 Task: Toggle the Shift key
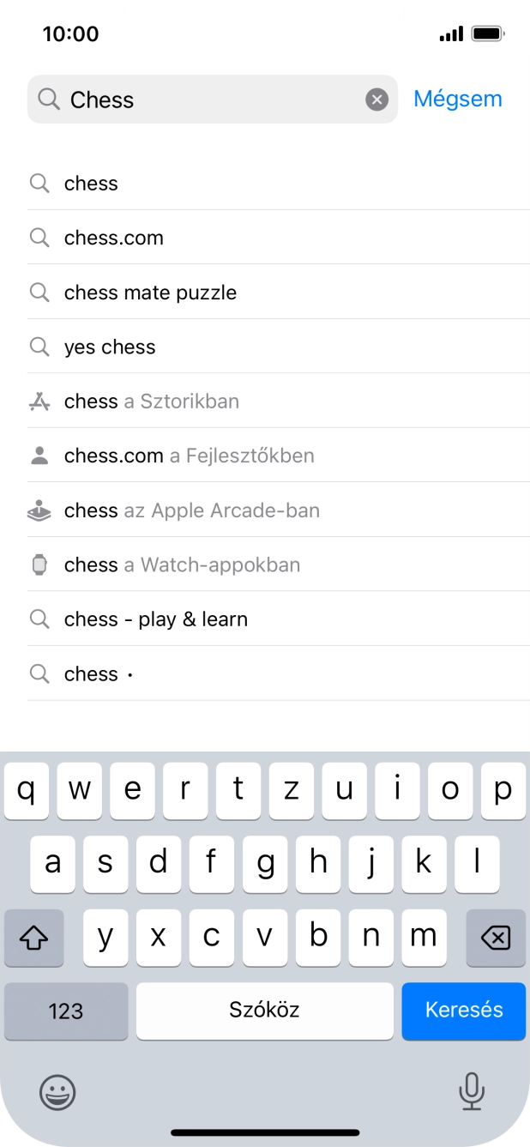point(33,938)
